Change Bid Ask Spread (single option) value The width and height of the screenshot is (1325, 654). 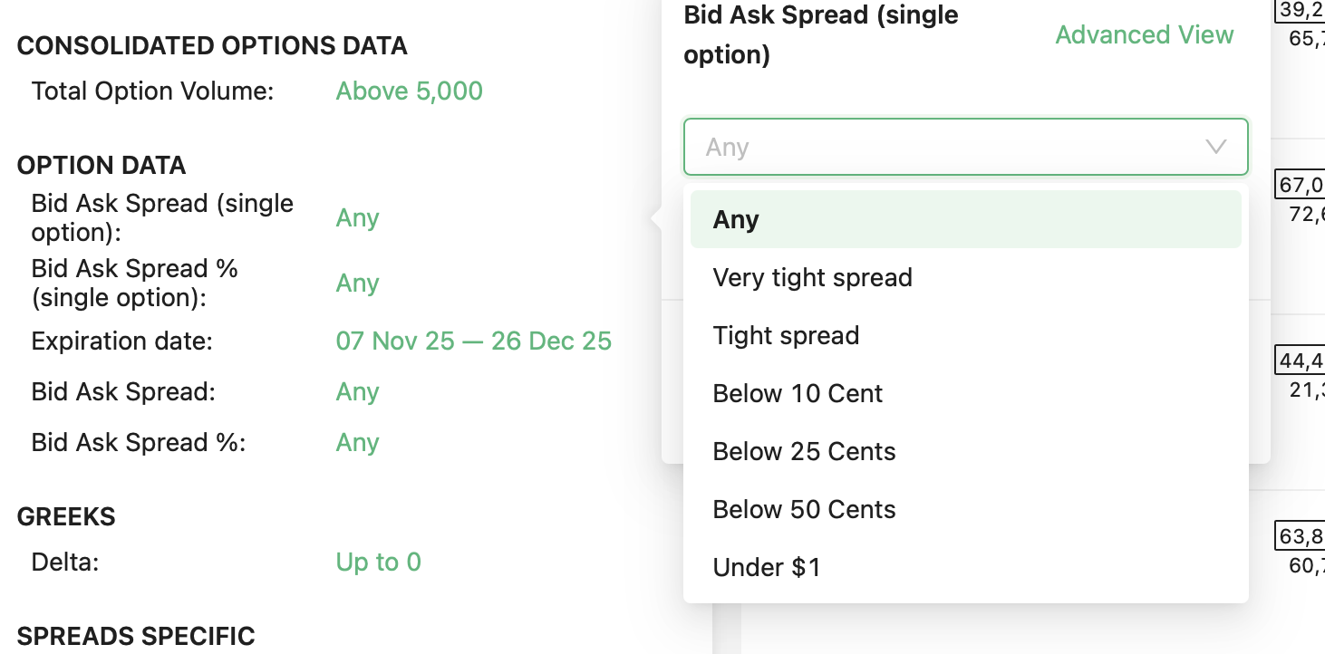coord(357,217)
